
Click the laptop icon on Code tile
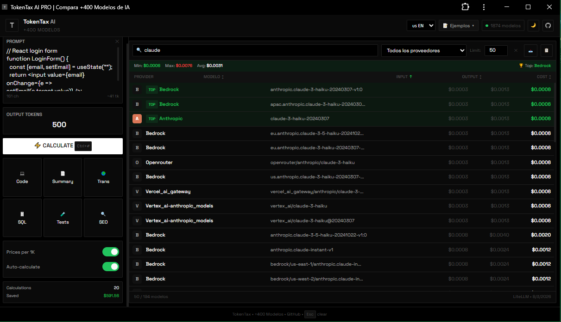[22, 174]
